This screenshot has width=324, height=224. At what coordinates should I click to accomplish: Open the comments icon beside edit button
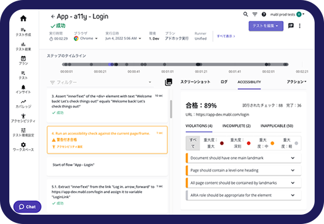coord(291,26)
